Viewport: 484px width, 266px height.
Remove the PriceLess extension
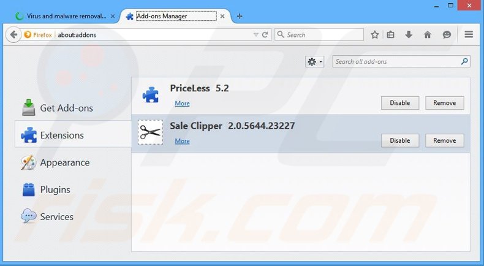(x=445, y=103)
